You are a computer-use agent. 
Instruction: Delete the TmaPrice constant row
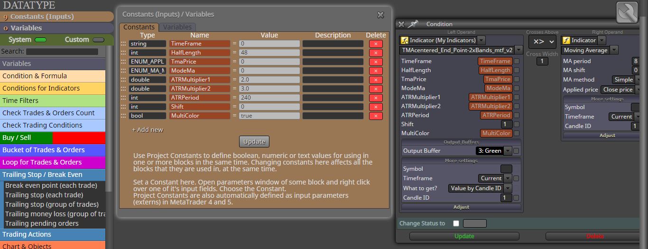click(x=376, y=62)
